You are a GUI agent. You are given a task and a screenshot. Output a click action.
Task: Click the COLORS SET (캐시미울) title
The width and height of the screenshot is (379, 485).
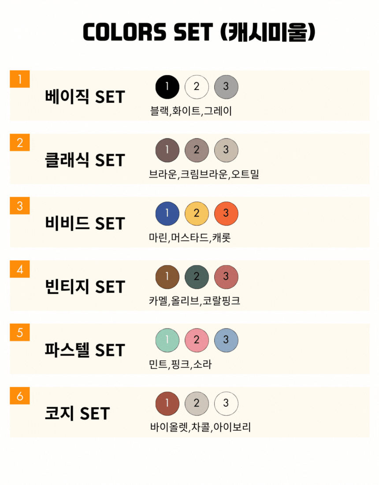199,32
